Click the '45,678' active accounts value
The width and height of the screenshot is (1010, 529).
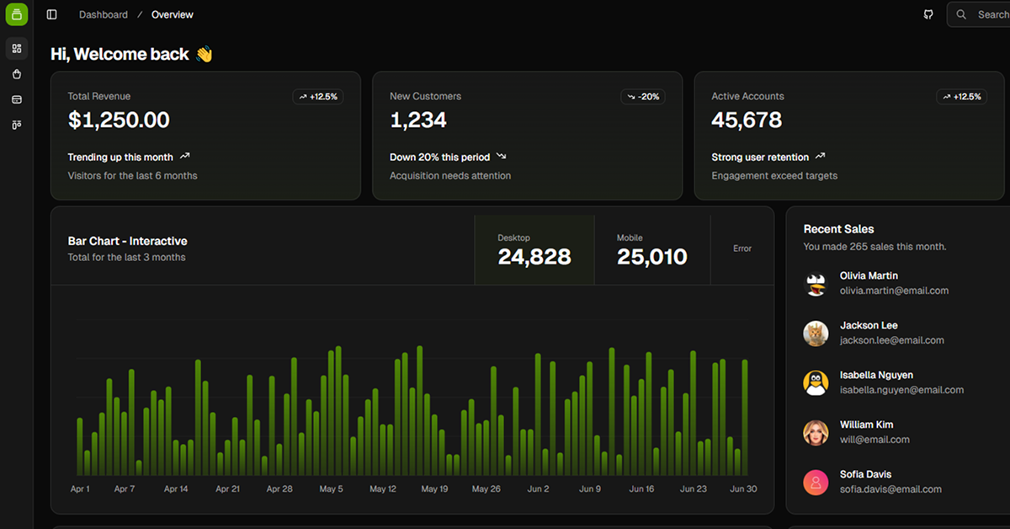point(747,120)
